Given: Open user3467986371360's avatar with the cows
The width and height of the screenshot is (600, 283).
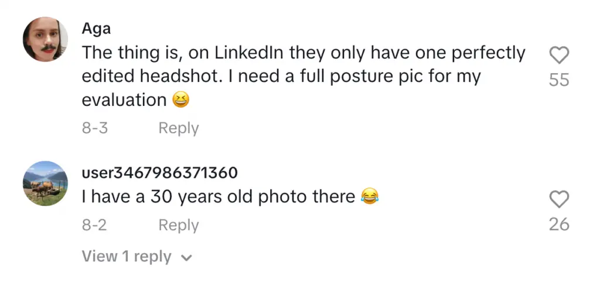Looking at the screenshot, I should pyautogui.click(x=45, y=183).
